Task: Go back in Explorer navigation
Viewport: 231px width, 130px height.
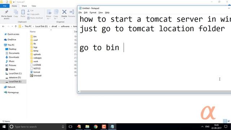Action: (3, 26)
